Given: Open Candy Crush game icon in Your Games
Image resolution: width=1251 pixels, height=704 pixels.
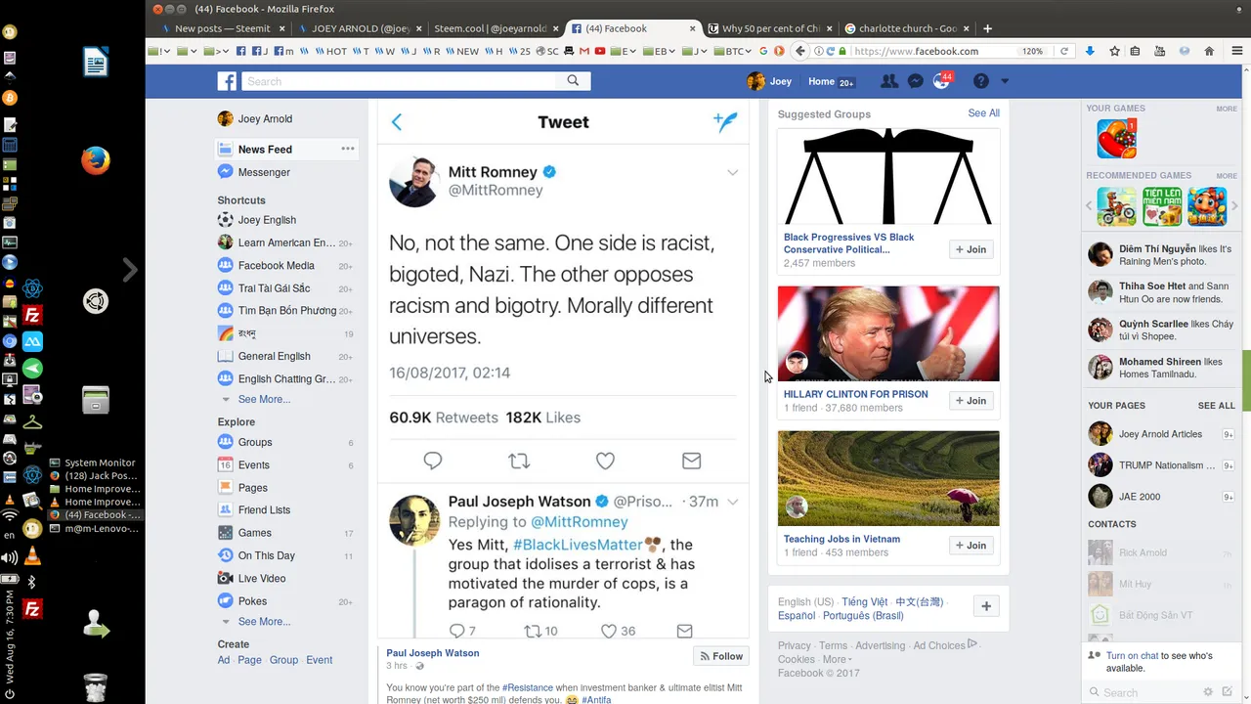Looking at the screenshot, I should 1116,139.
